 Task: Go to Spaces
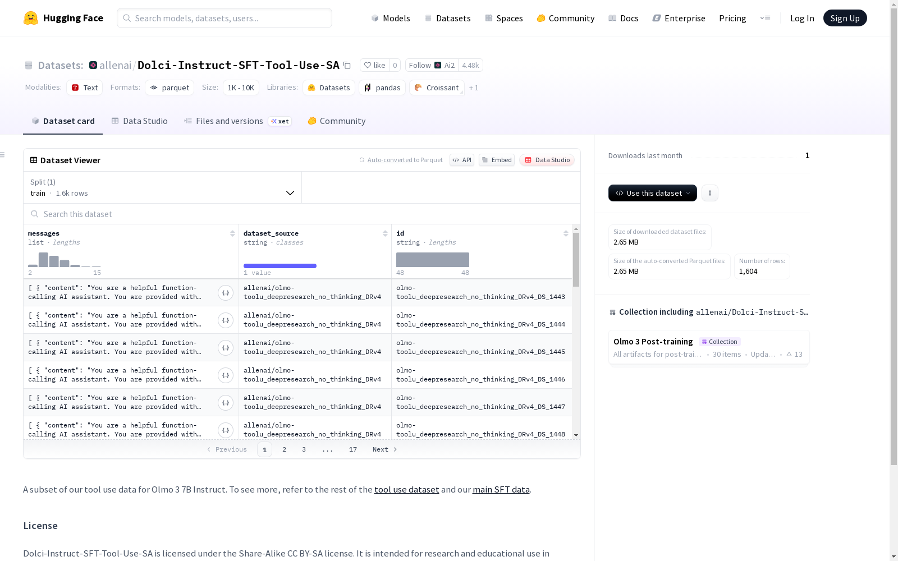504,18
